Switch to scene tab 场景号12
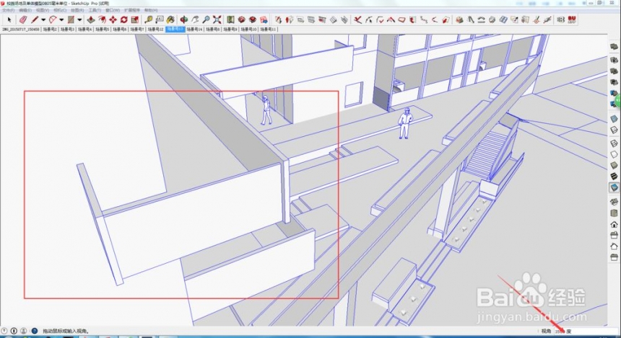621x338 pixels. 156,30
